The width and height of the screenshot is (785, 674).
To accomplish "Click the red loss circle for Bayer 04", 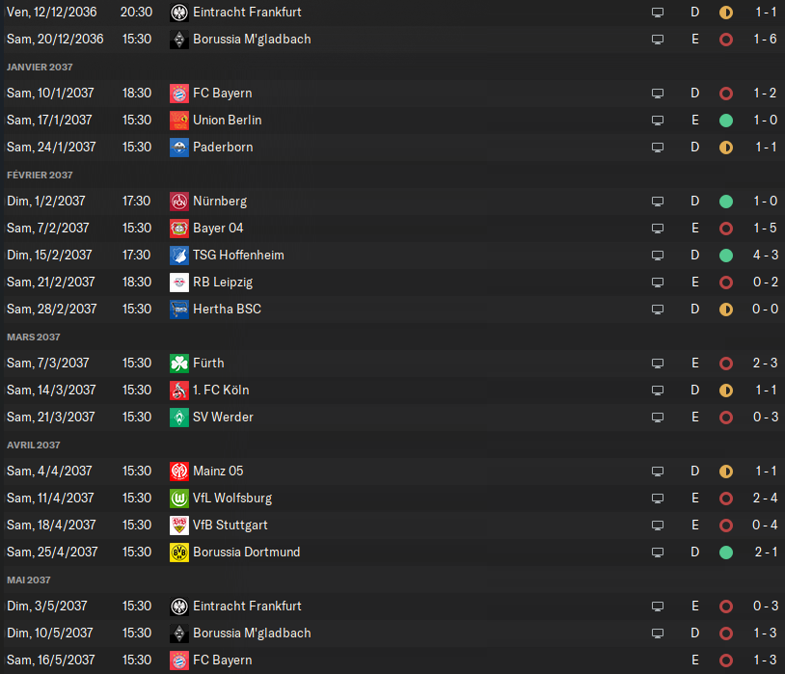I will point(726,229).
